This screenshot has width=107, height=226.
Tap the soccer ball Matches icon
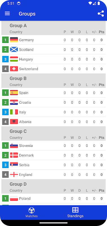pyautogui.click(x=32, y=210)
